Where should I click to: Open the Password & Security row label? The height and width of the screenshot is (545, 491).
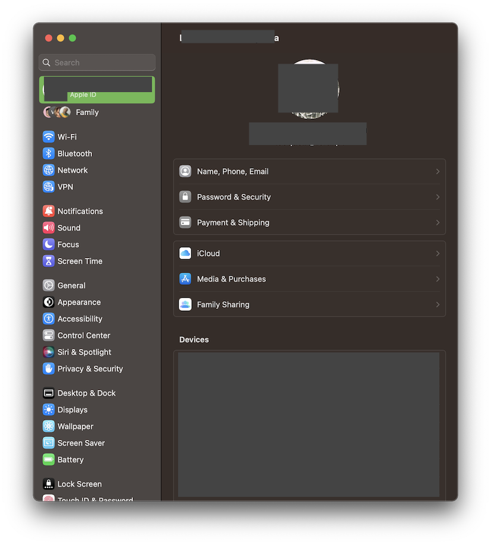pyautogui.click(x=234, y=197)
